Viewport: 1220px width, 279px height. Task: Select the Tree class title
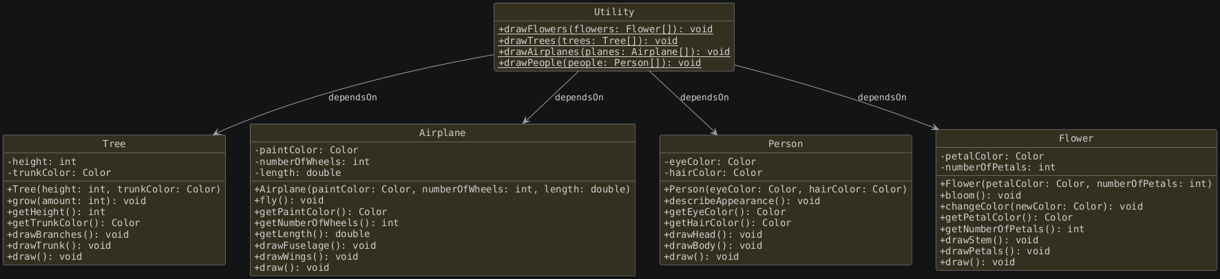tap(114, 144)
